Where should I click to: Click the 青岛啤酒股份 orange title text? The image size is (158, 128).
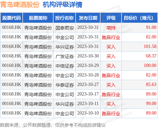tap(20, 5)
